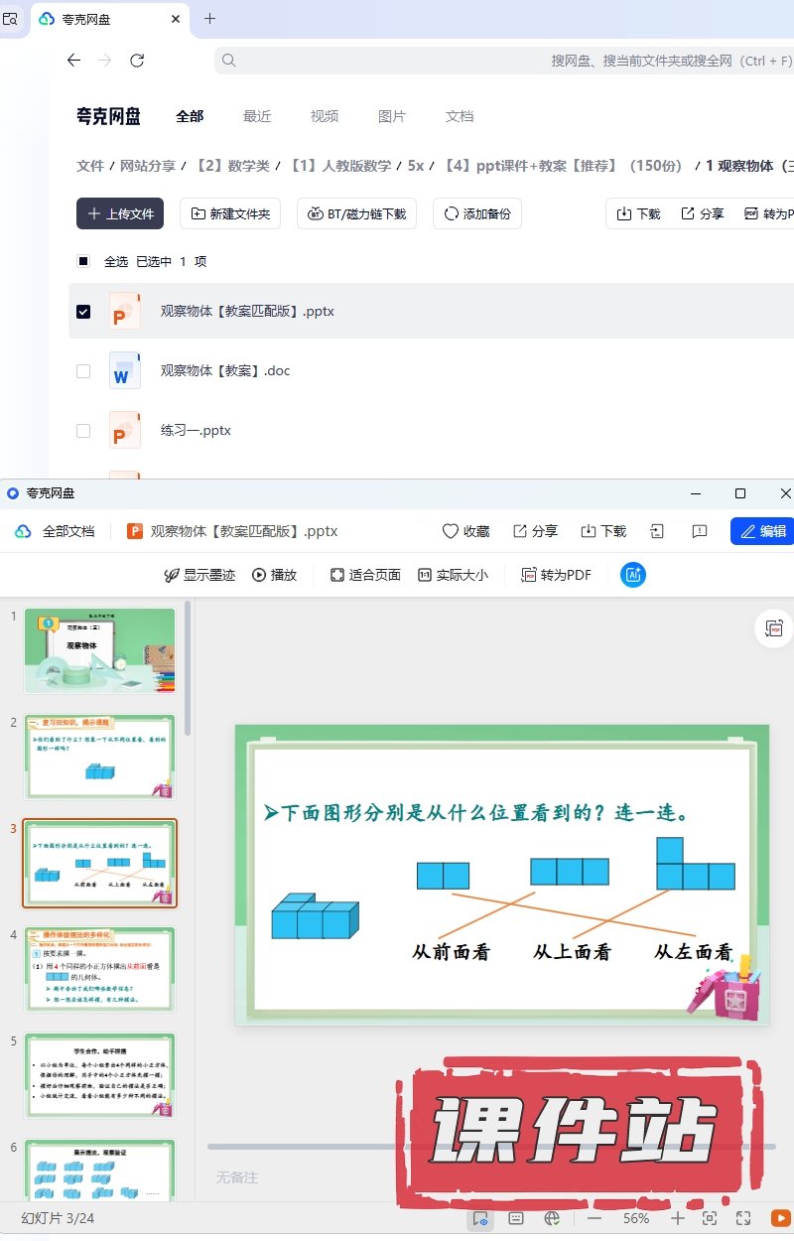Toggle the notes panel icon in status bar

point(516,1218)
